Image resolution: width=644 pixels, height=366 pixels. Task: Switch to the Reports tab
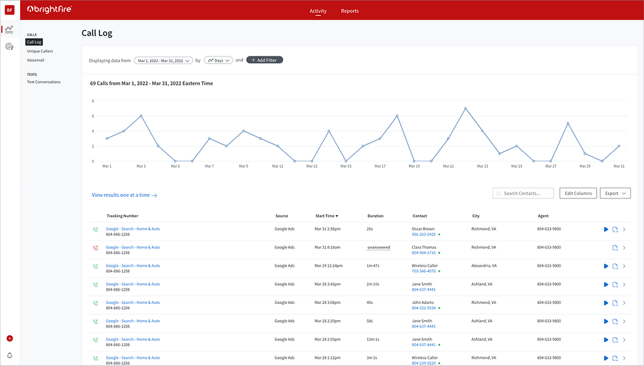pyautogui.click(x=350, y=11)
